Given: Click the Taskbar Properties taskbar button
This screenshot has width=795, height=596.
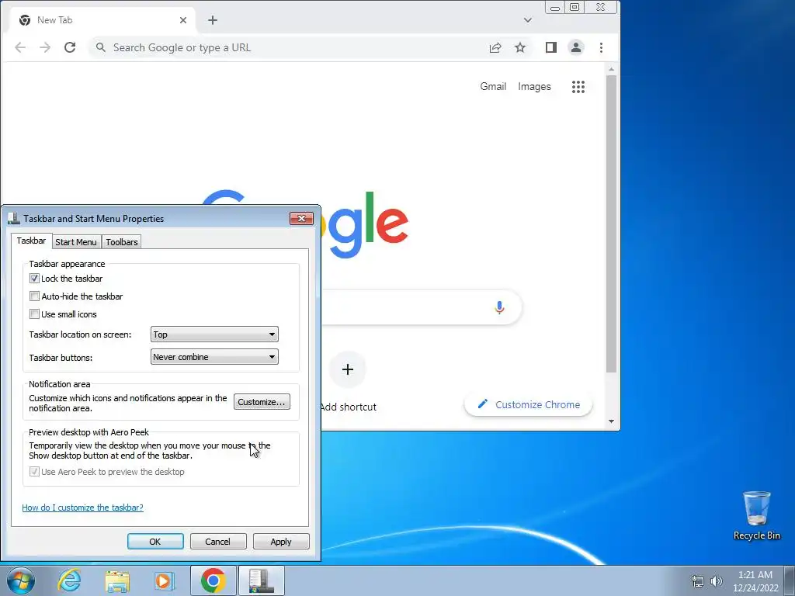Looking at the screenshot, I should (x=262, y=580).
